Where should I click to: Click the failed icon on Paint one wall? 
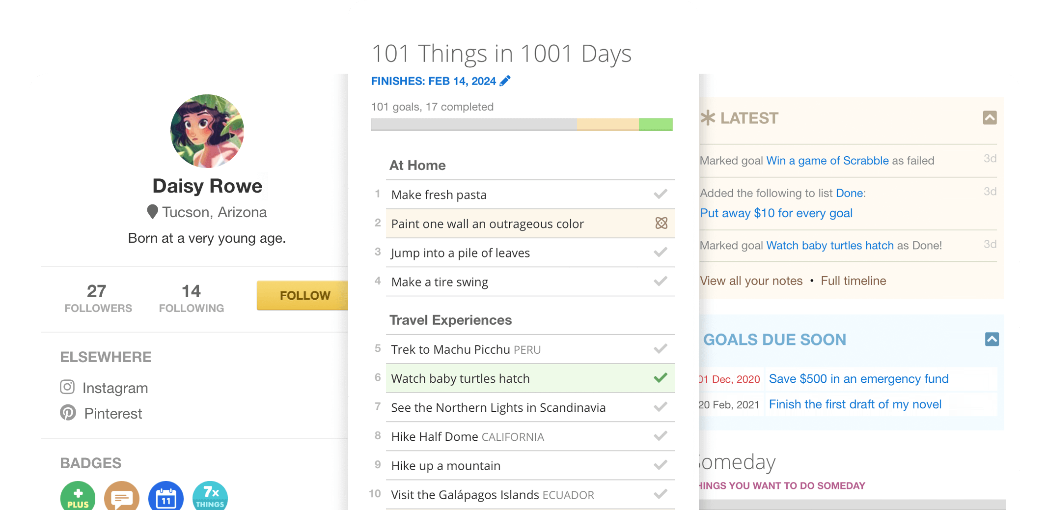(x=661, y=223)
